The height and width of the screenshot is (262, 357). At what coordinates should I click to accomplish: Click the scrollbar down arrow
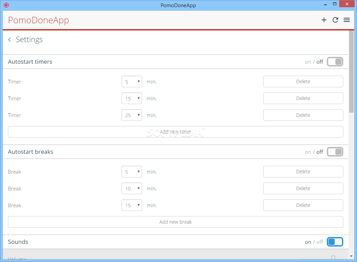(x=351, y=256)
